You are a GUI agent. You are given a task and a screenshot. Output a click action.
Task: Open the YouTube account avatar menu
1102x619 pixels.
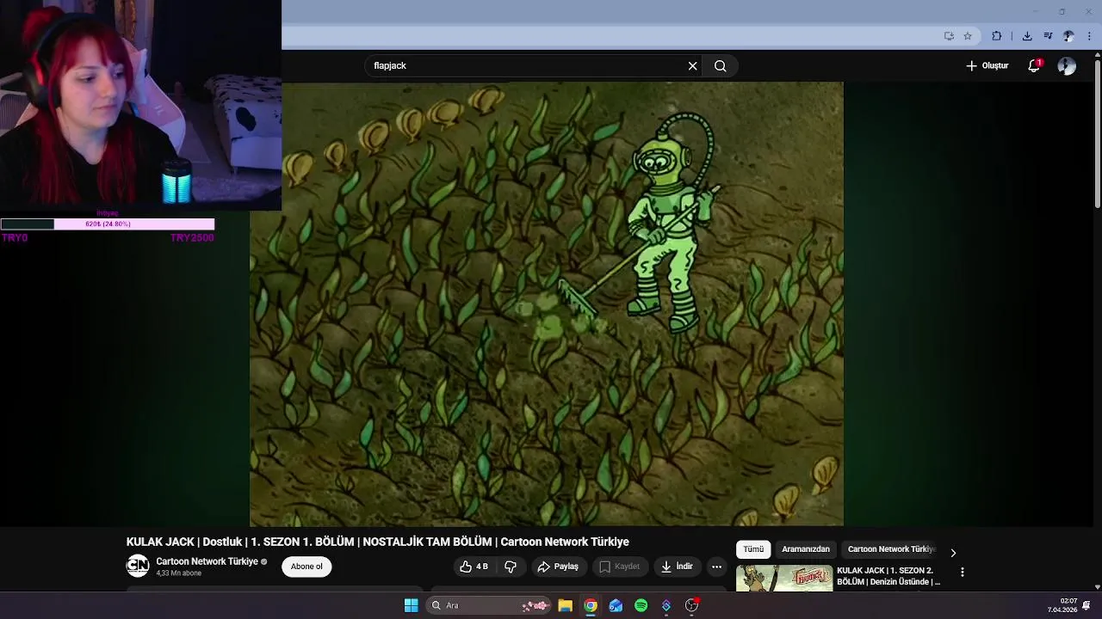click(1067, 66)
